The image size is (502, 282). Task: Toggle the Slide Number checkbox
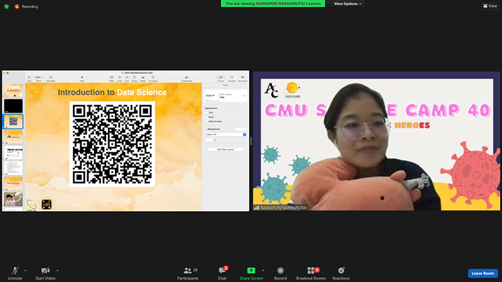[206, 122]
